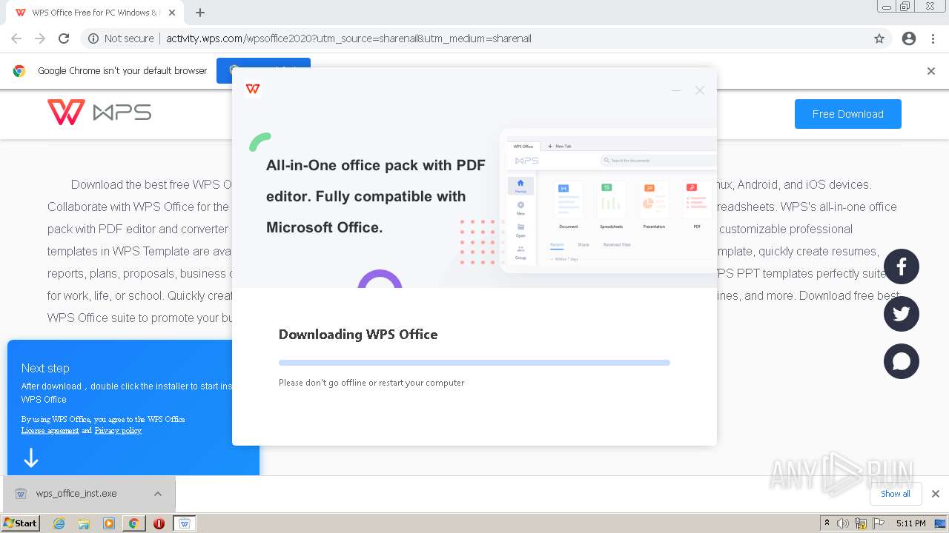Image resolution: width=949 pixels, height=533 pixels.
Task: Open the chat bubble icon
Action: 902,361
